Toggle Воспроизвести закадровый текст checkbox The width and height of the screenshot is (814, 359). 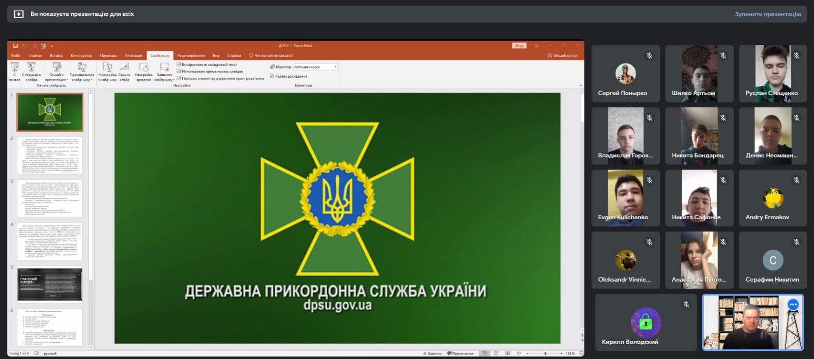[x=179, y=65]
